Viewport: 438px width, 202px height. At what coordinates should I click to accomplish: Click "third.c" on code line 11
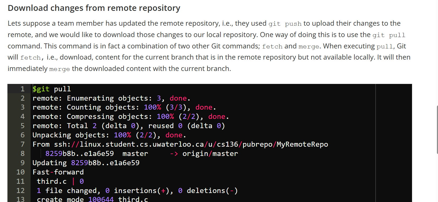pos(52,181)
